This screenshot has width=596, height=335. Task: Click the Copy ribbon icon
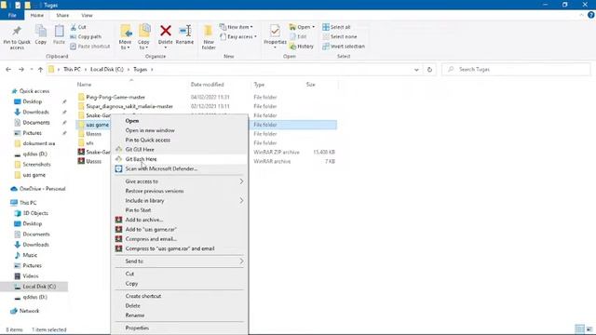[41, 35]
